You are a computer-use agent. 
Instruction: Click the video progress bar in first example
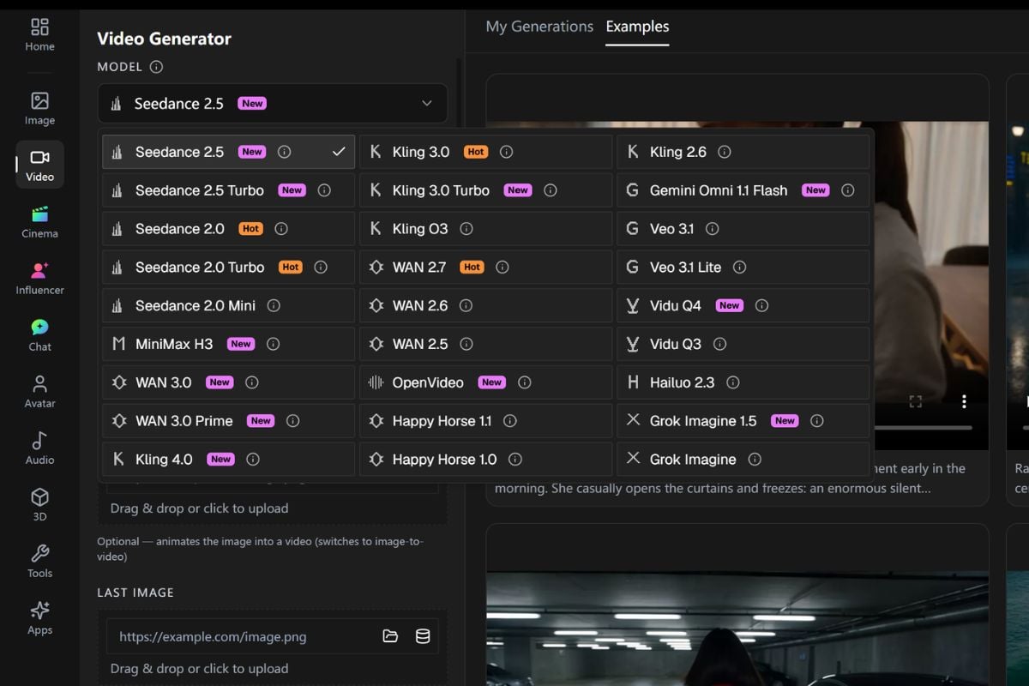[923, 427]
